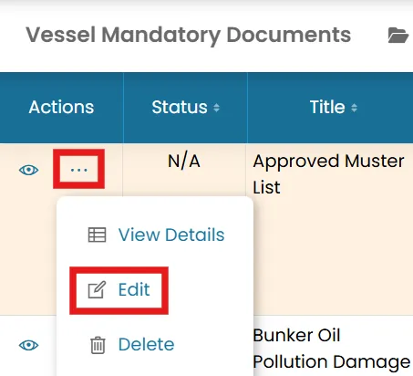The height and width of the screenshot is (376, 413).
Task: Click the open folder icon beside the heading
Action: click(398, 36)
